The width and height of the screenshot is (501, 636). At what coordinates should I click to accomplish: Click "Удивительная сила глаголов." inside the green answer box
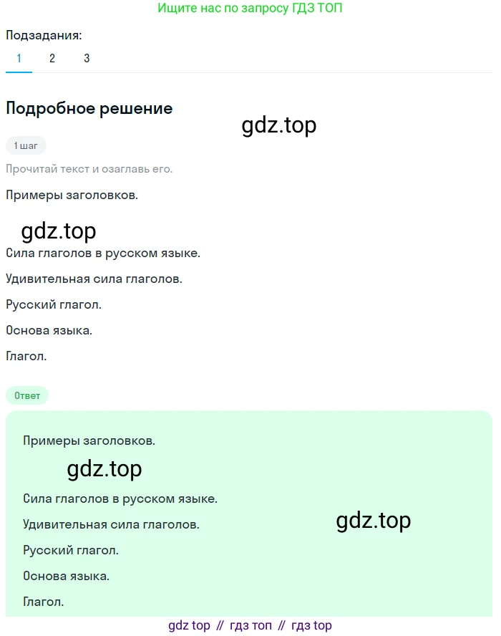(111, 524)
